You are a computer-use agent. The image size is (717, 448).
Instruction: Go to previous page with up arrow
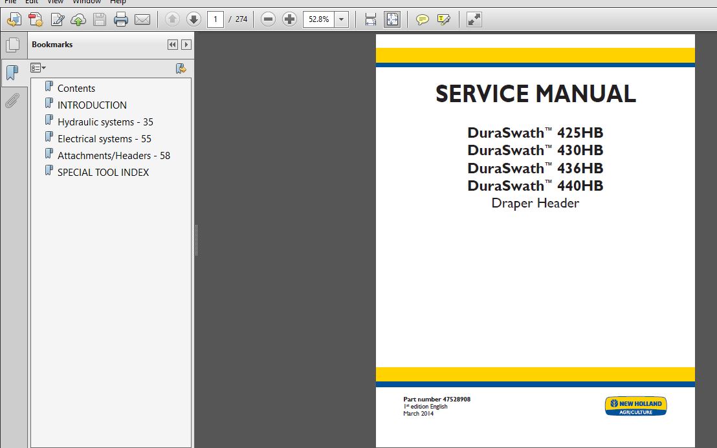(x=172, y=19)
